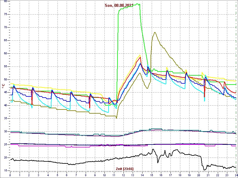Select hour '13' on the time axis
The height and width of the screenshot is (178, 238).
click(132, 175)
